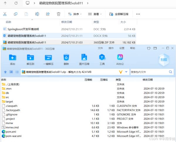Click the skin shirt icon in 360压缩 title bar
Image resolution: width=176 pixels, height=142 pixels.
[x=149, y=48]
